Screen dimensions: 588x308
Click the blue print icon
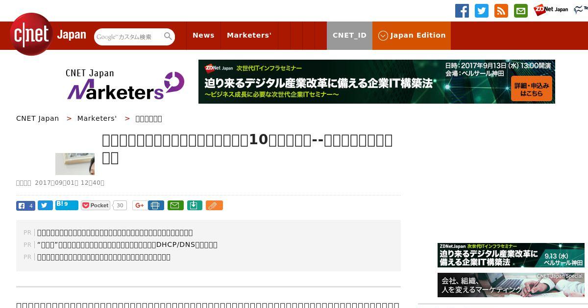pos(156,206)
